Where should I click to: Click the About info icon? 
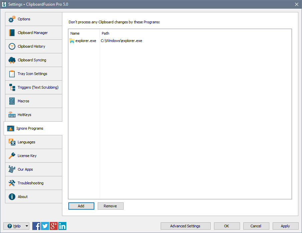coord(12,197)
